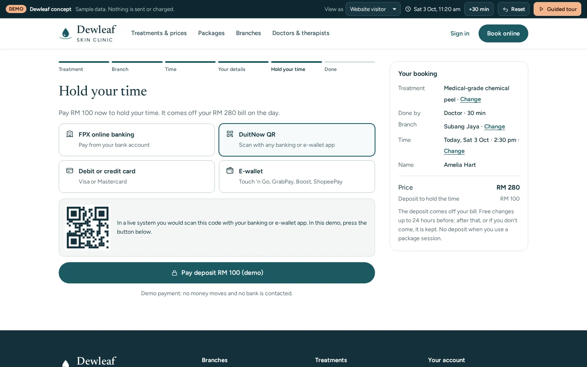Pay deposit RM 100 (demo)

217,273
